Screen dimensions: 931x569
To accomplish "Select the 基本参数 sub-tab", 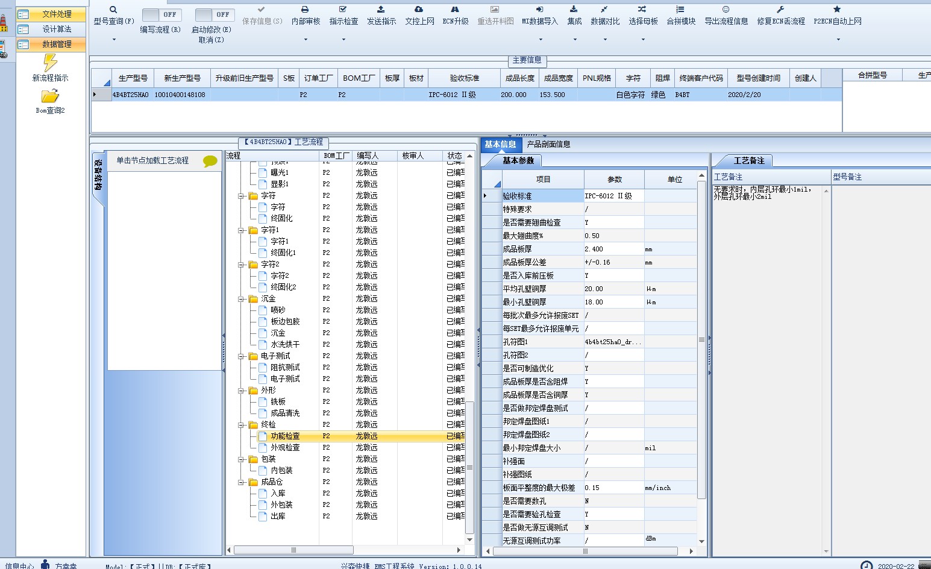I will pos(518,160).
